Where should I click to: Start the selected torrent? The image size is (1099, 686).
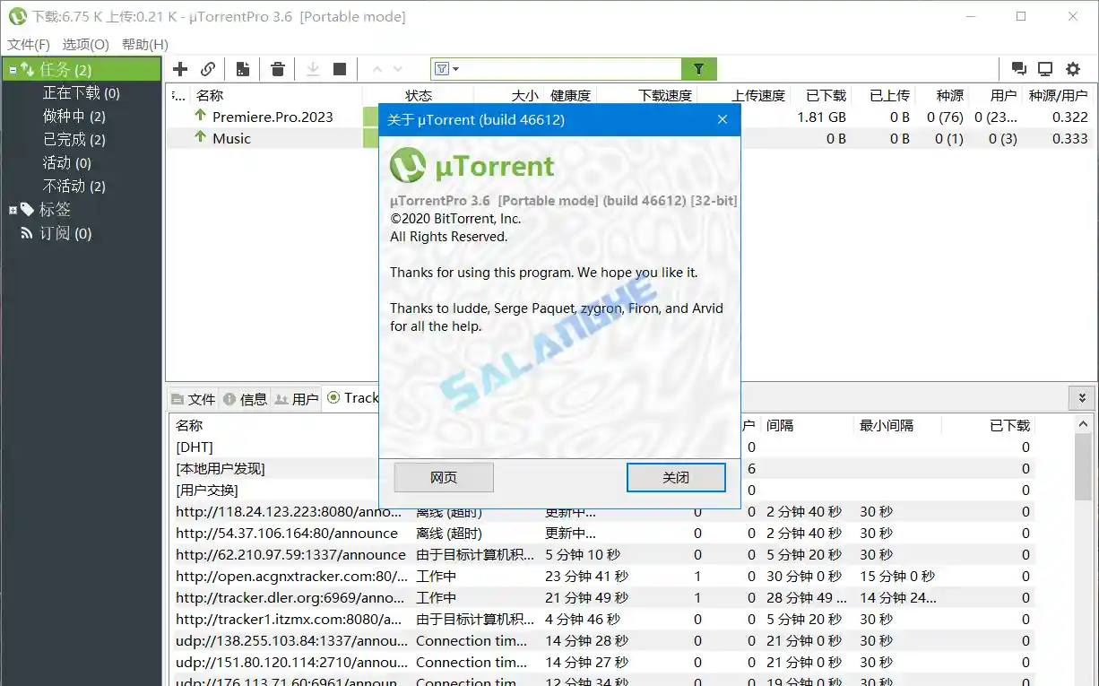[x=312, y=68]
